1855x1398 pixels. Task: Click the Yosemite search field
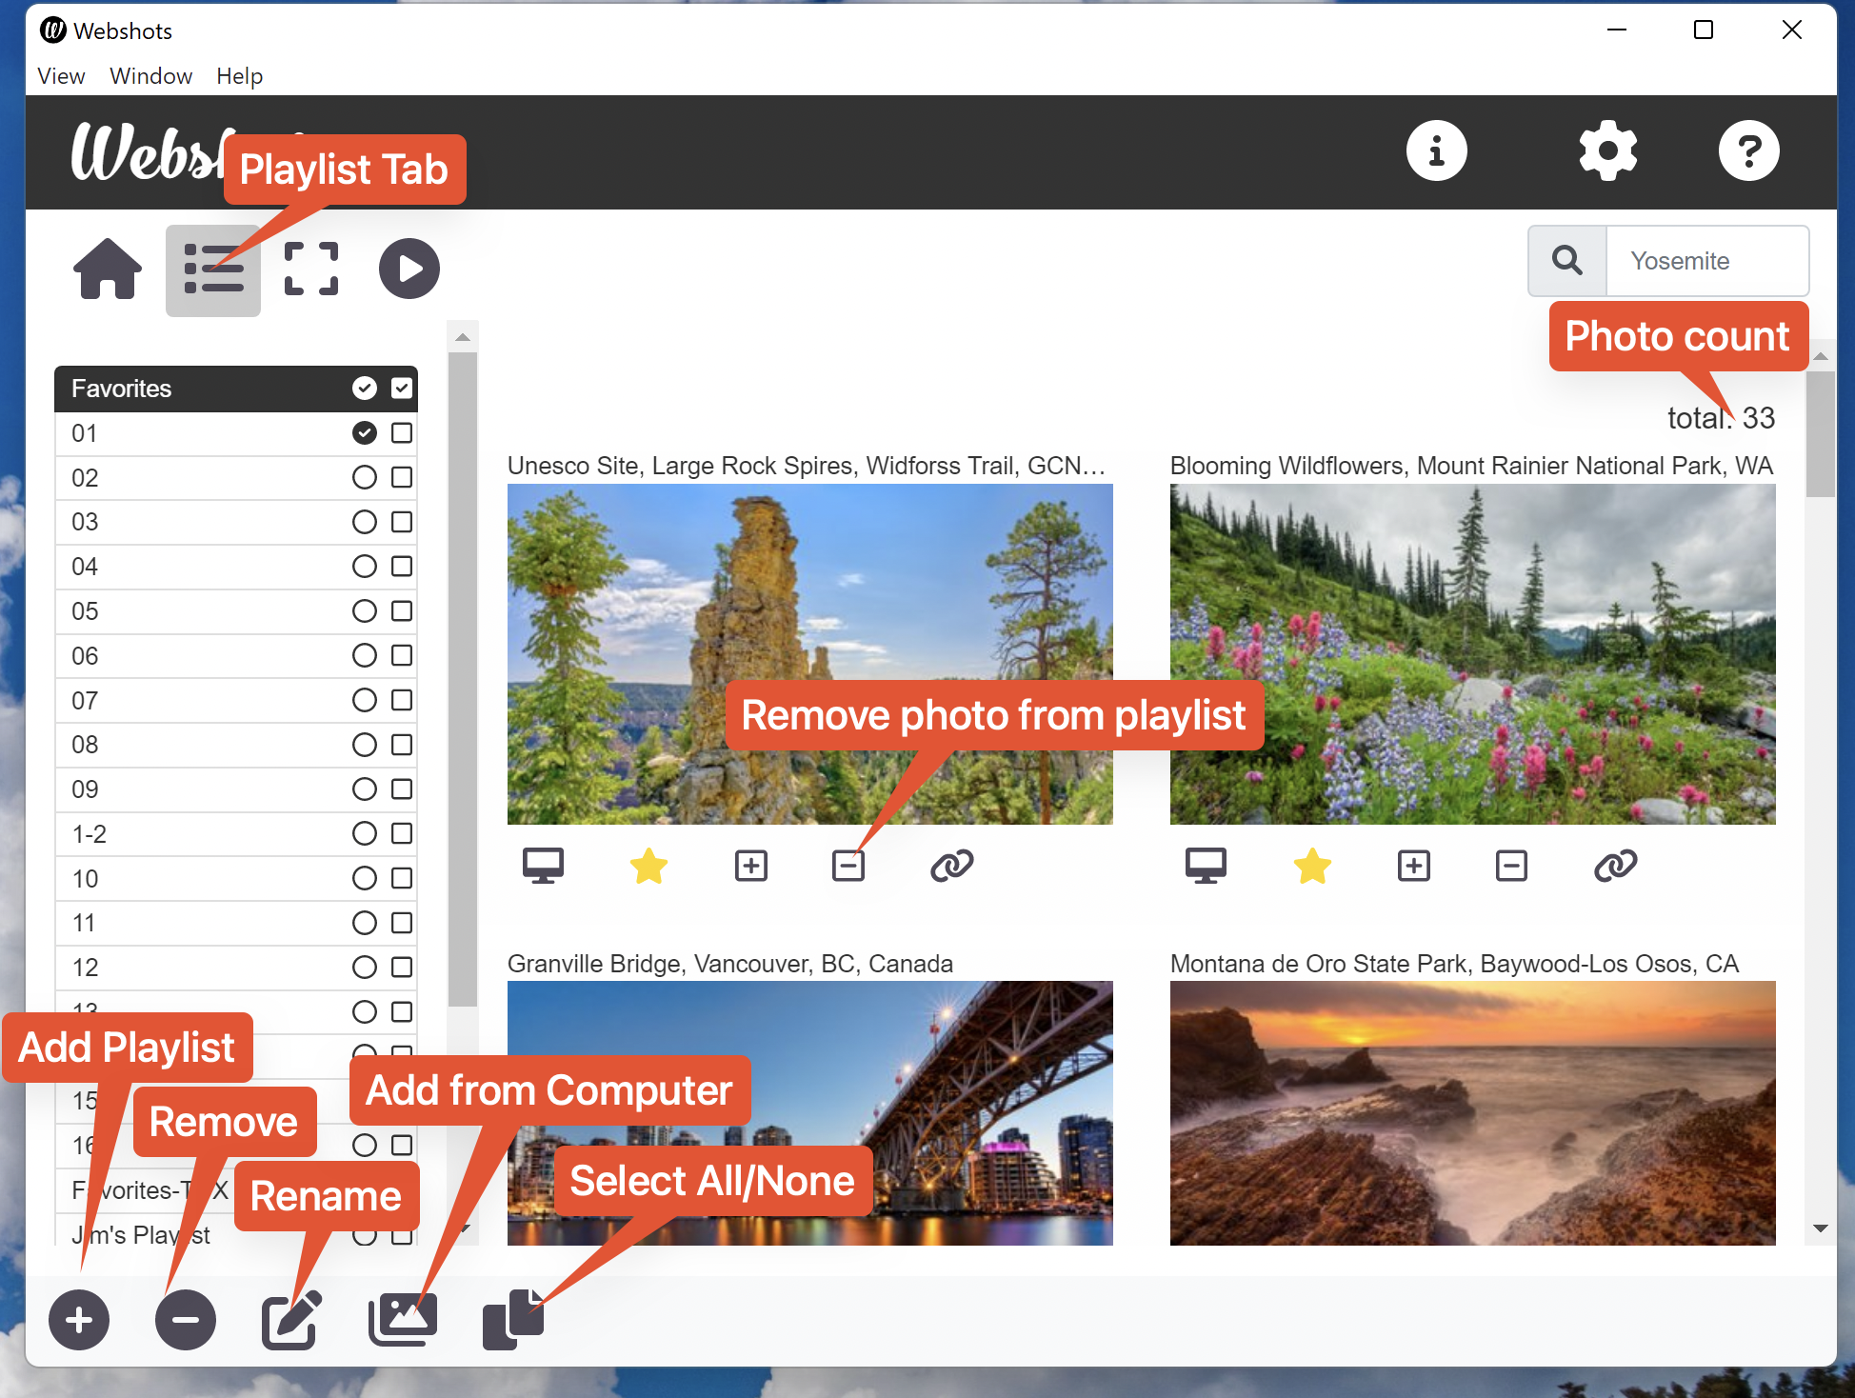pos(1705,261)
